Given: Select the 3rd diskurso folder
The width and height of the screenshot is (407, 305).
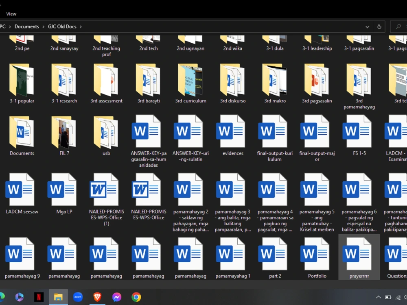Looking at the screenshot, I should [233, 83].
